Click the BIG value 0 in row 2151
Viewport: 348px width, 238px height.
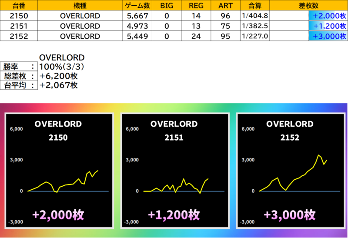(x=167, y=26)
